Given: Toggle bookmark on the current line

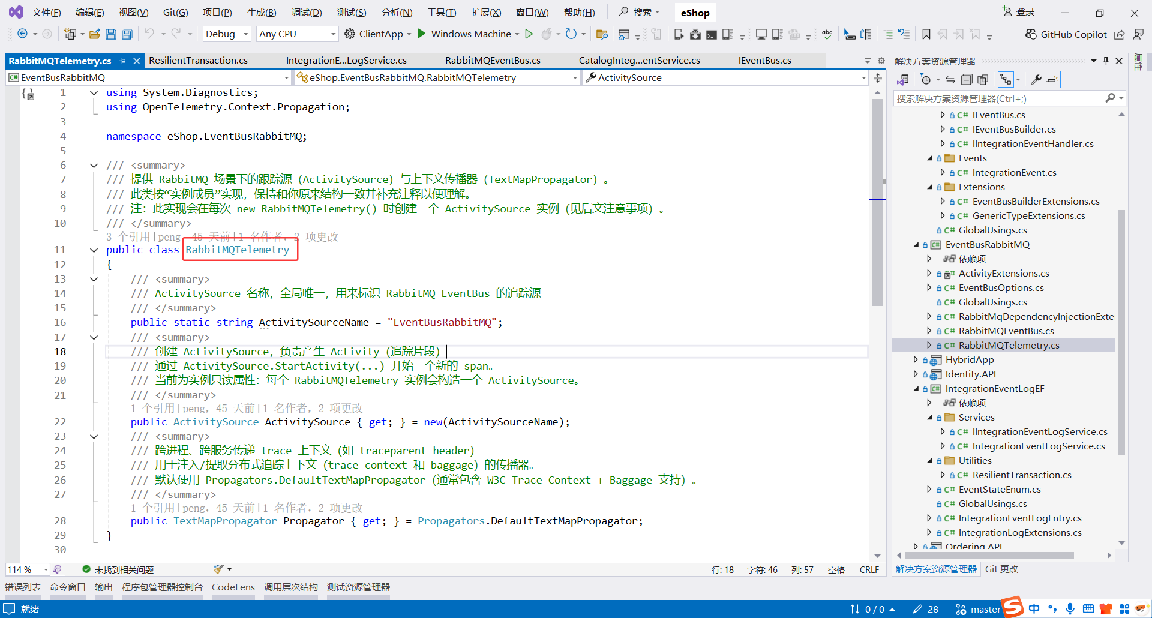Looking at the screenshot, I should 926,34.
